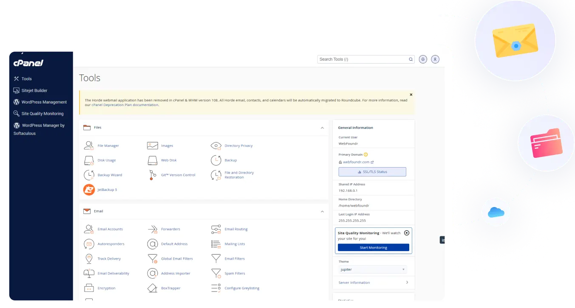Open the File Manager tool
Image resolution: width=575 pixels, height=308 pixels.
[108, 146]
